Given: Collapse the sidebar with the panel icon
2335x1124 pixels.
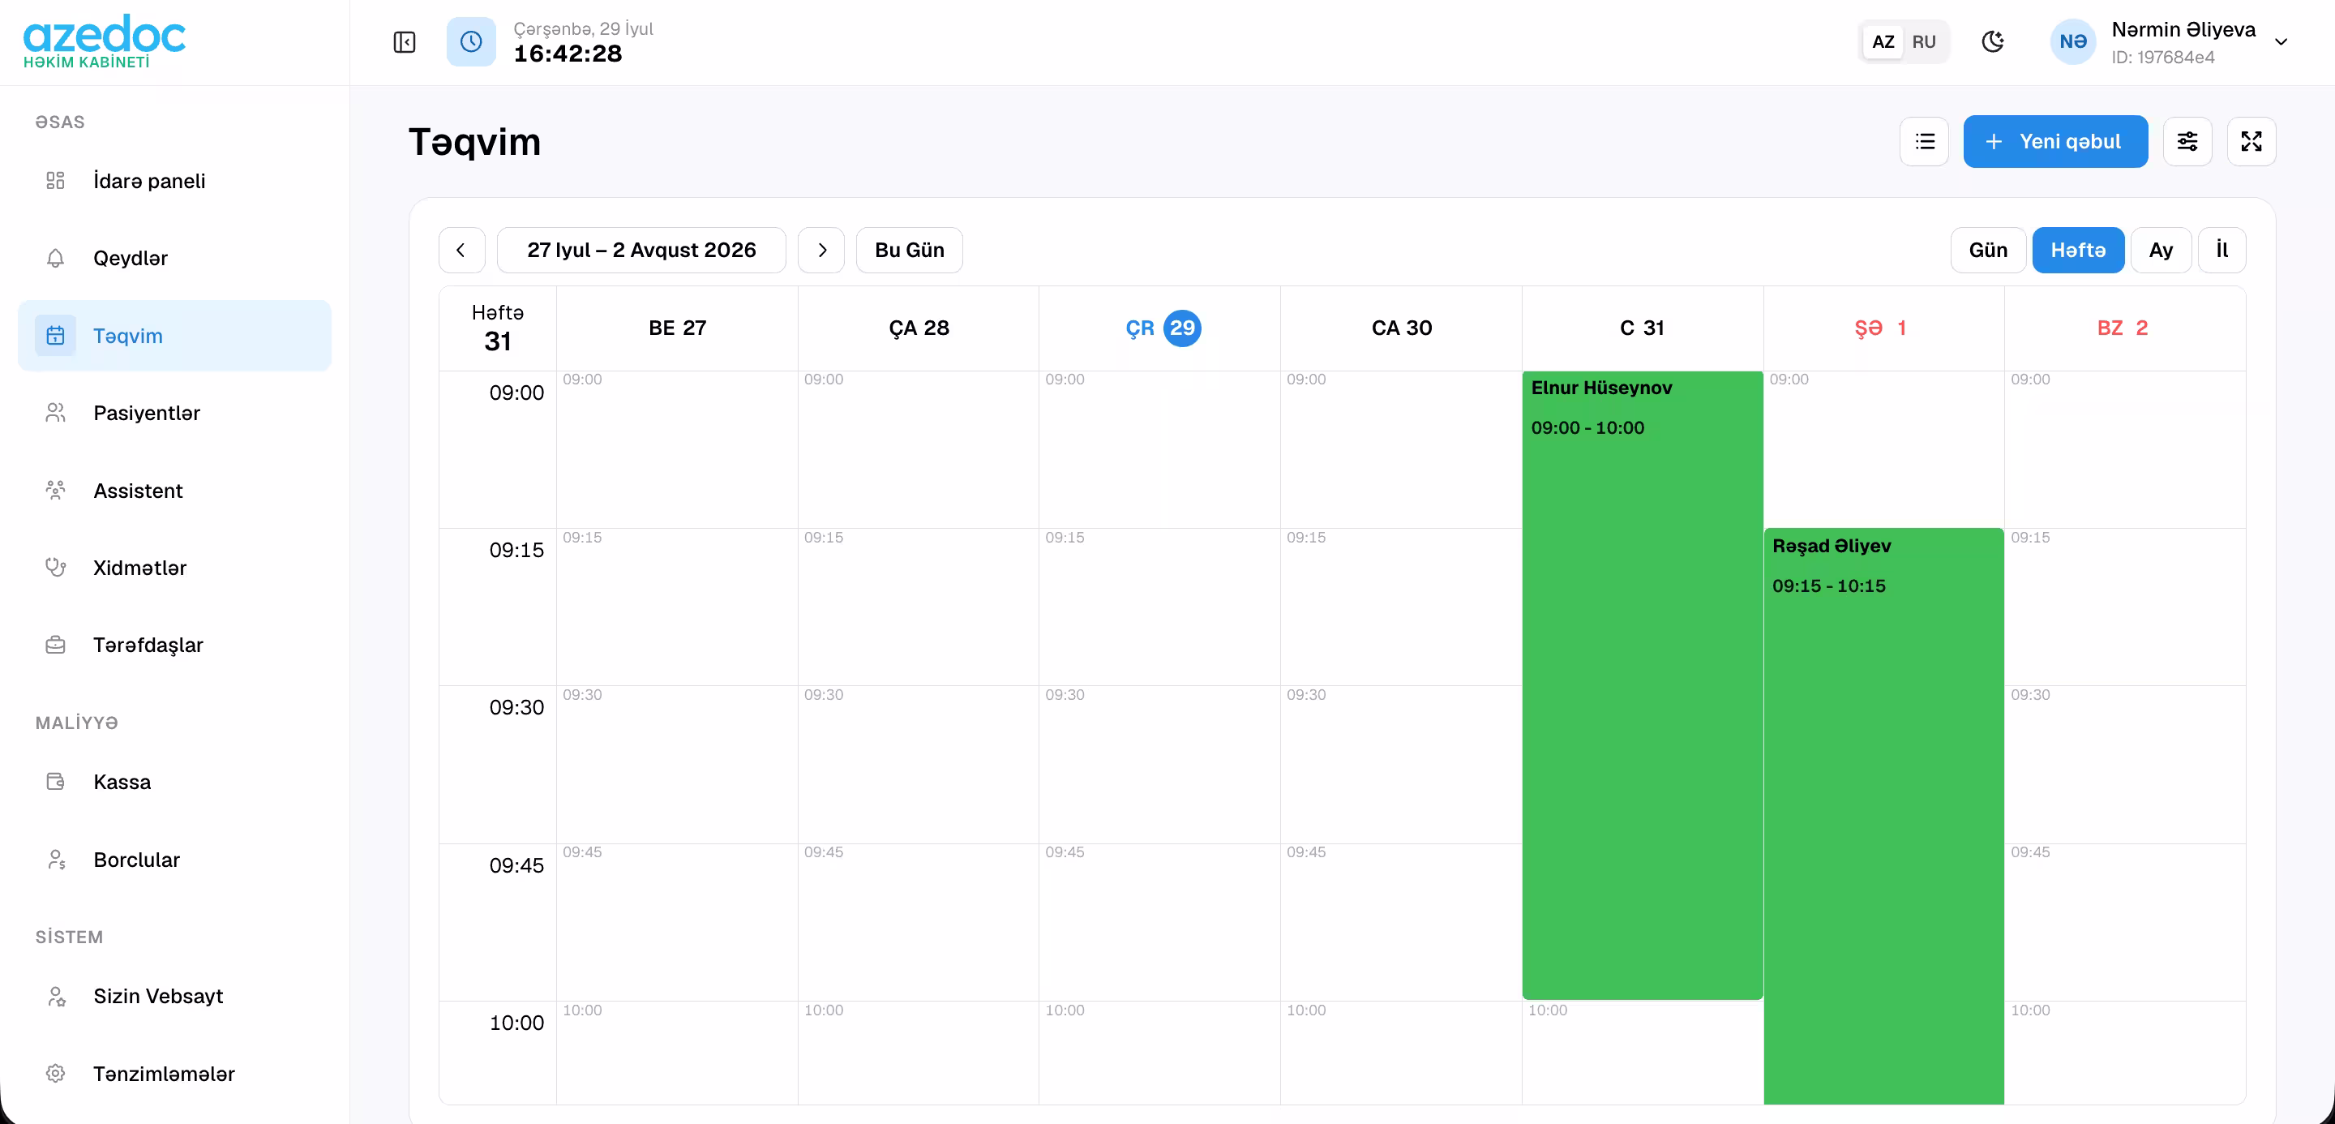Looking at the screenshot, I should [x=405, y=41].
